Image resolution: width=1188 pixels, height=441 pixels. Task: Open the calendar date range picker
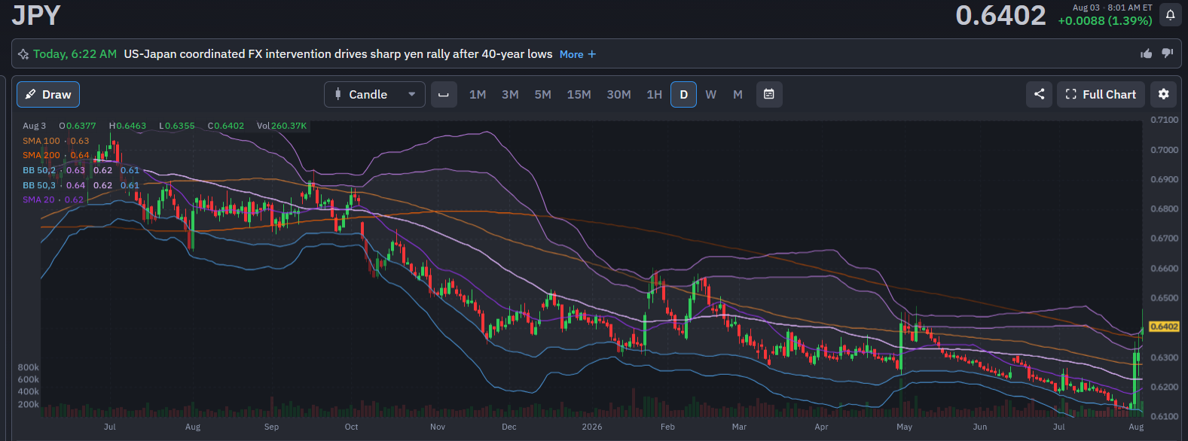769,94
